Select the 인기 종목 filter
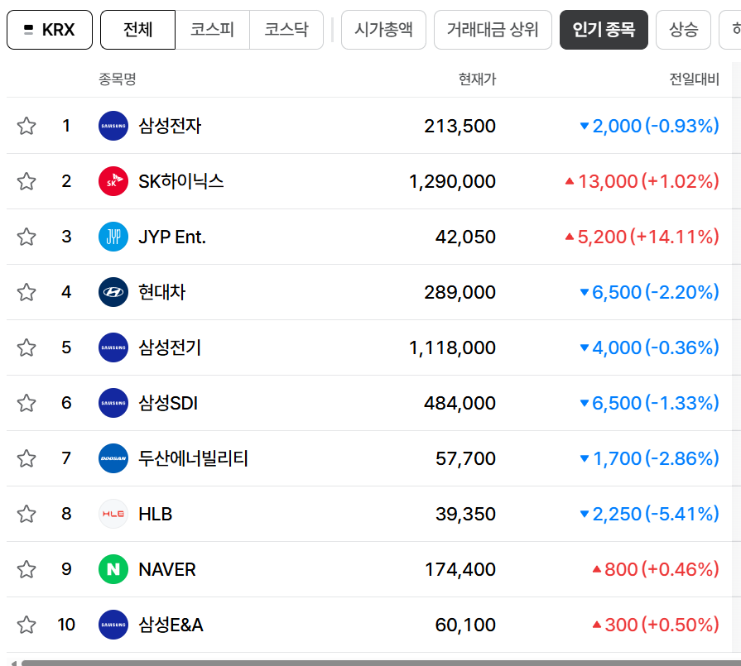The image size is (741, 666). (604, 30)
